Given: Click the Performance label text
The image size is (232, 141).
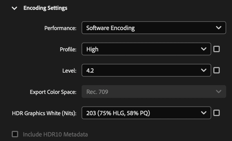Looking at the screenshot, I should pyautogui.click(x=60, y=28).
